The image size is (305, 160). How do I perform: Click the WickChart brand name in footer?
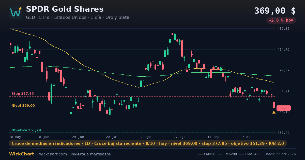tap(22, 154)
